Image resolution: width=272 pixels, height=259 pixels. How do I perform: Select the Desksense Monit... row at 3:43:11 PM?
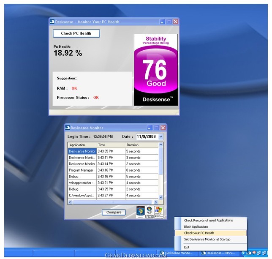click(113, 158)
